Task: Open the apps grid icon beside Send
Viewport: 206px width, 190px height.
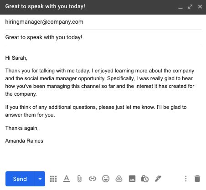Action: click(x=53, y=179)
